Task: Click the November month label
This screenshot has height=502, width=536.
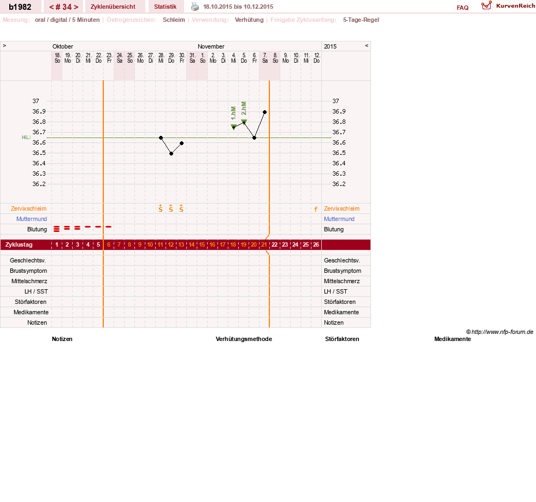Action: point(211,46)
